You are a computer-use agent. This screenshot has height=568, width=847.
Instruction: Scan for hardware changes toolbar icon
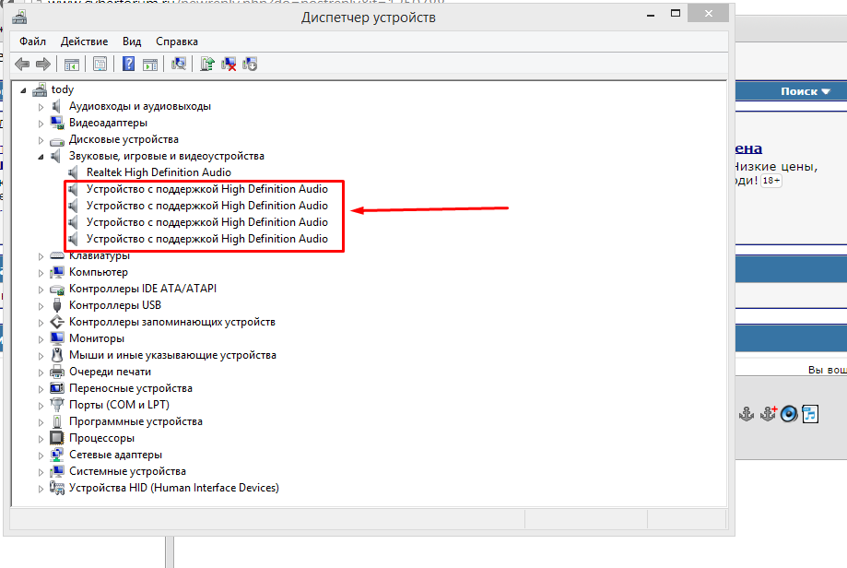(179, 64)
